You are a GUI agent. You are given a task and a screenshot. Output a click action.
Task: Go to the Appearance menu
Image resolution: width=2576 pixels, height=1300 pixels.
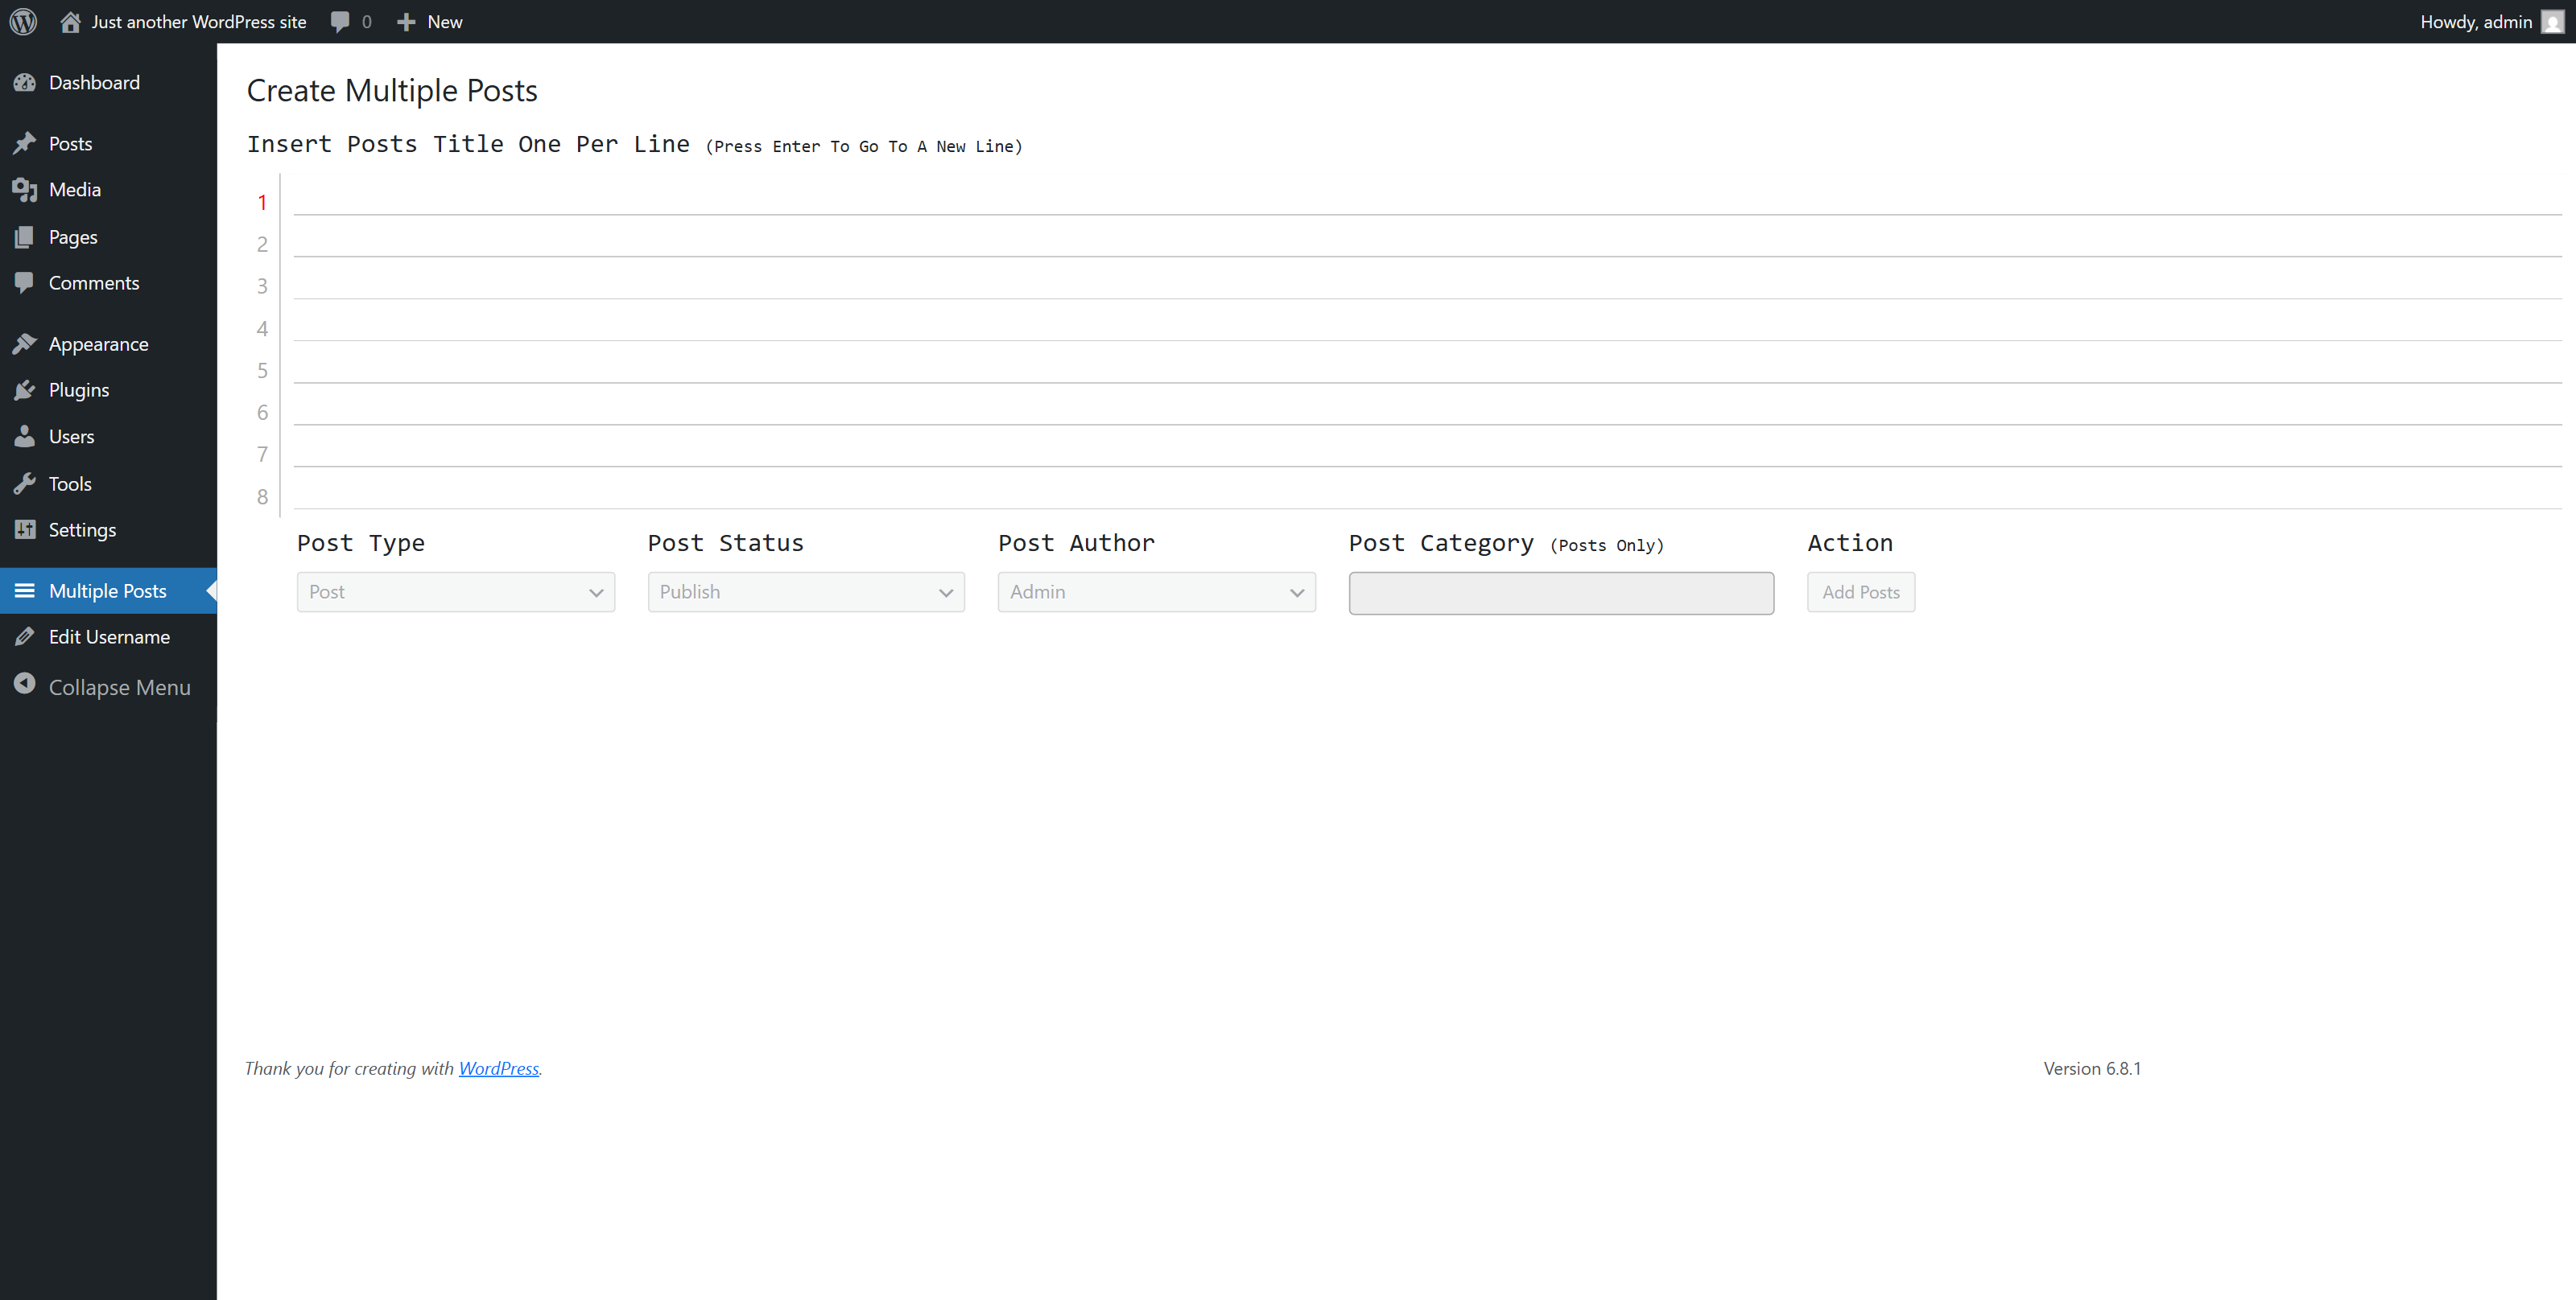click(98, 344)
